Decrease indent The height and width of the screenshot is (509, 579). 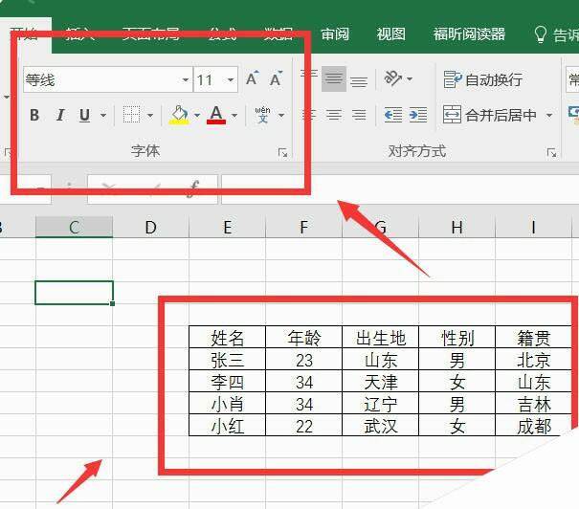[393, 115]
